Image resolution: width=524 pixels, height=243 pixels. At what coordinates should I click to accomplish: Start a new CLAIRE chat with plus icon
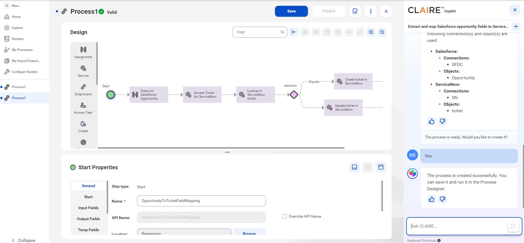click(516, 26)
